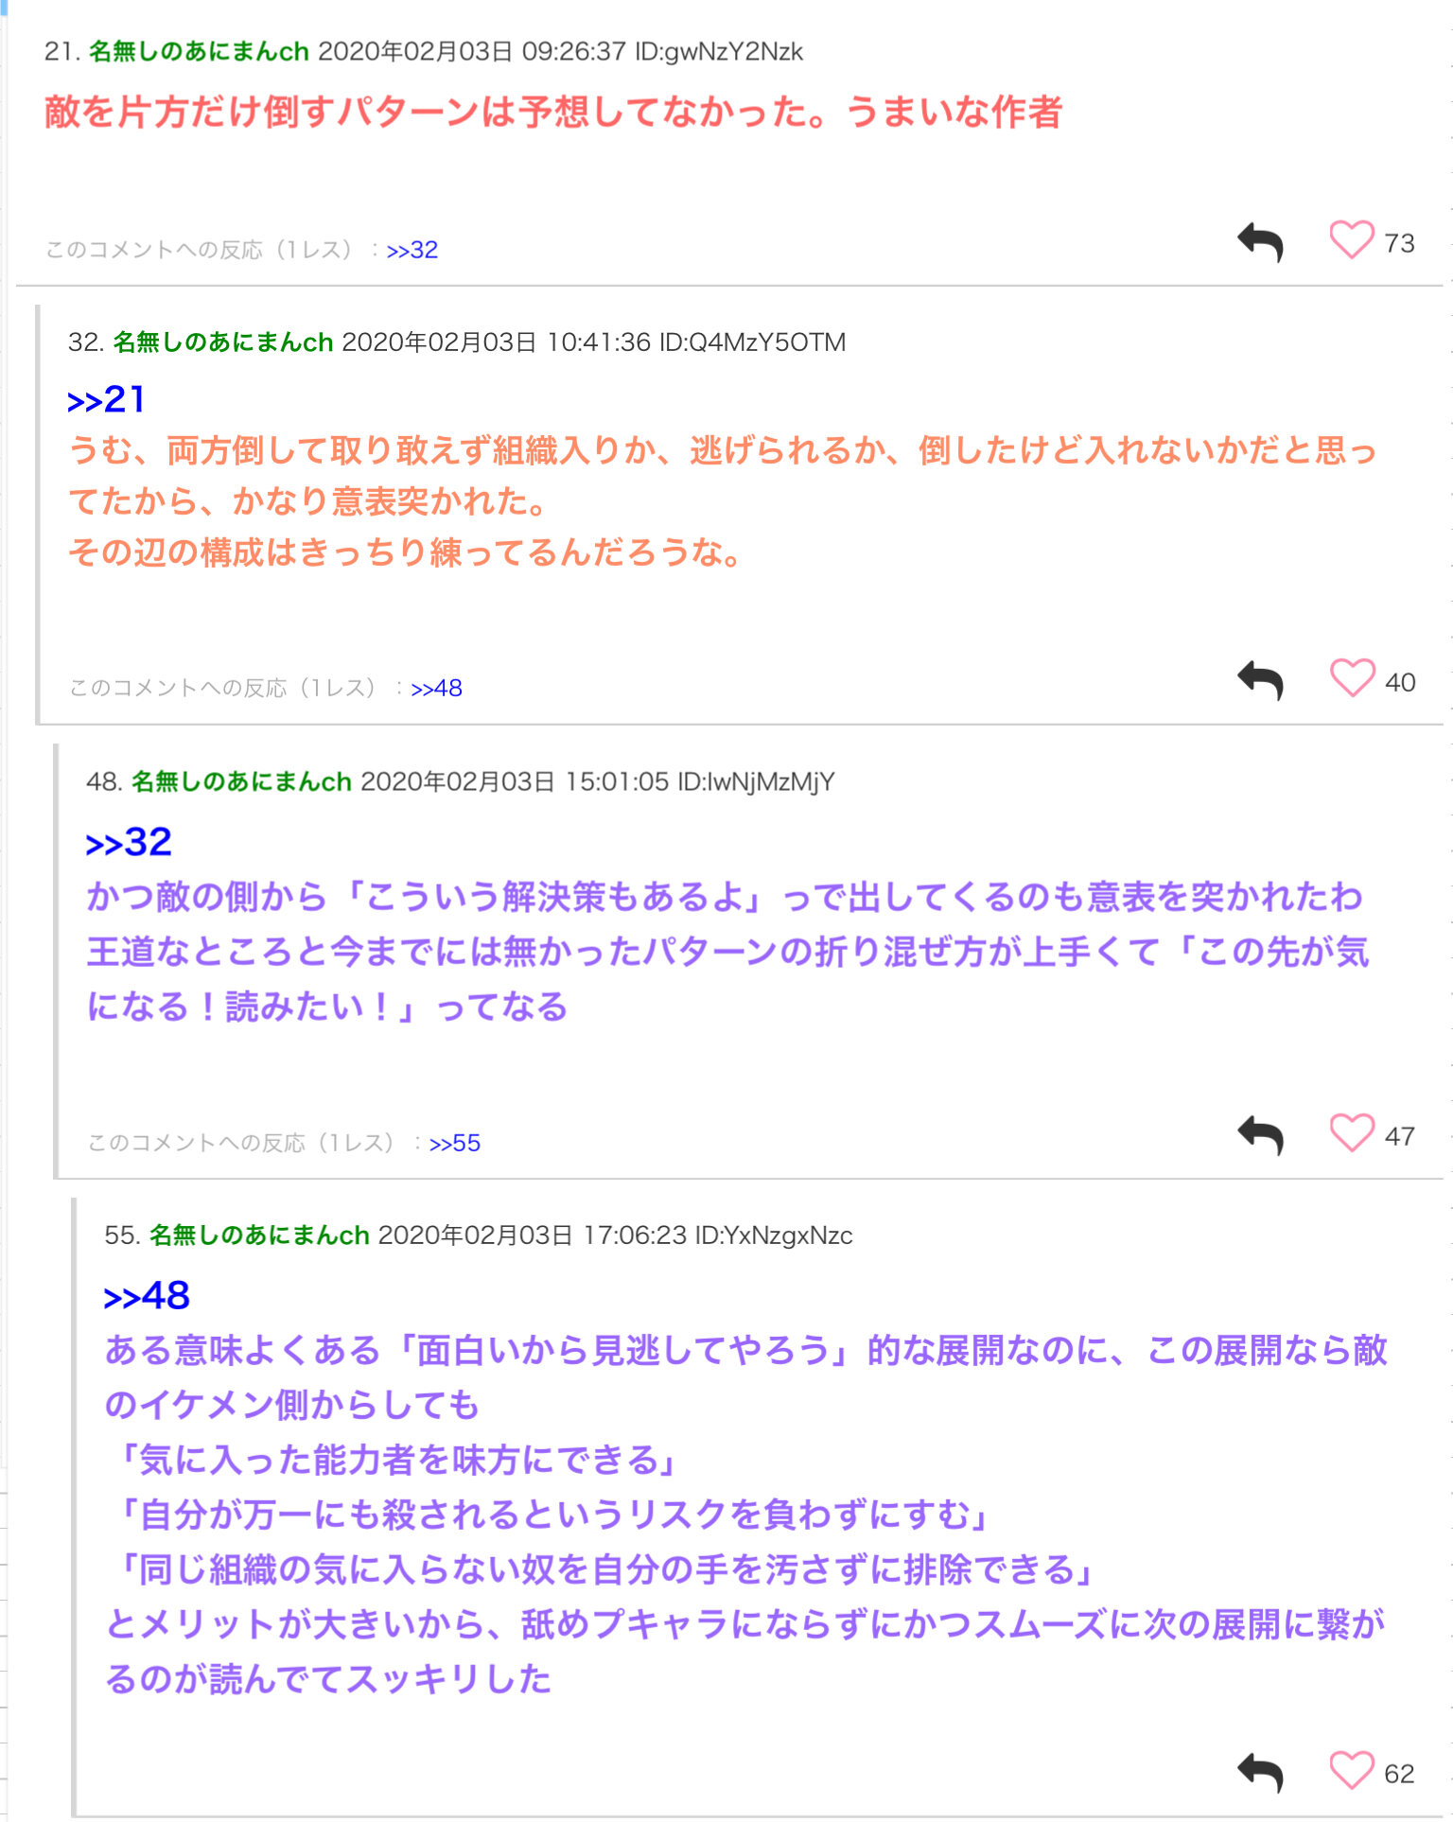This screenshot has width=1453, height=1822.
Task: Click the poster name on comment 21
Action: point(199,51)
